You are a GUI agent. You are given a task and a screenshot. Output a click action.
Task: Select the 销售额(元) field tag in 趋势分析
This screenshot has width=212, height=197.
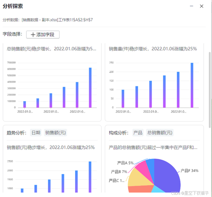point(56,133)
